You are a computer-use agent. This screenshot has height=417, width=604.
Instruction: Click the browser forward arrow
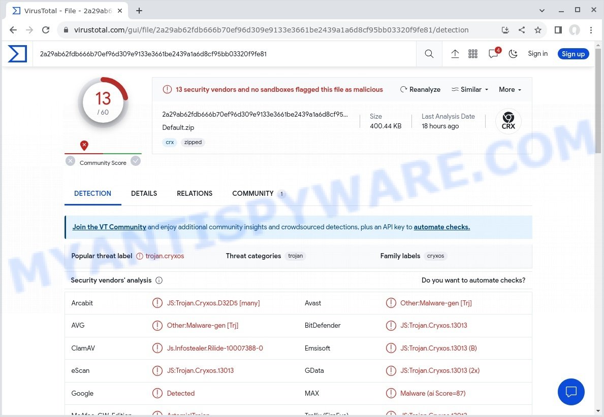click(29, 29)
